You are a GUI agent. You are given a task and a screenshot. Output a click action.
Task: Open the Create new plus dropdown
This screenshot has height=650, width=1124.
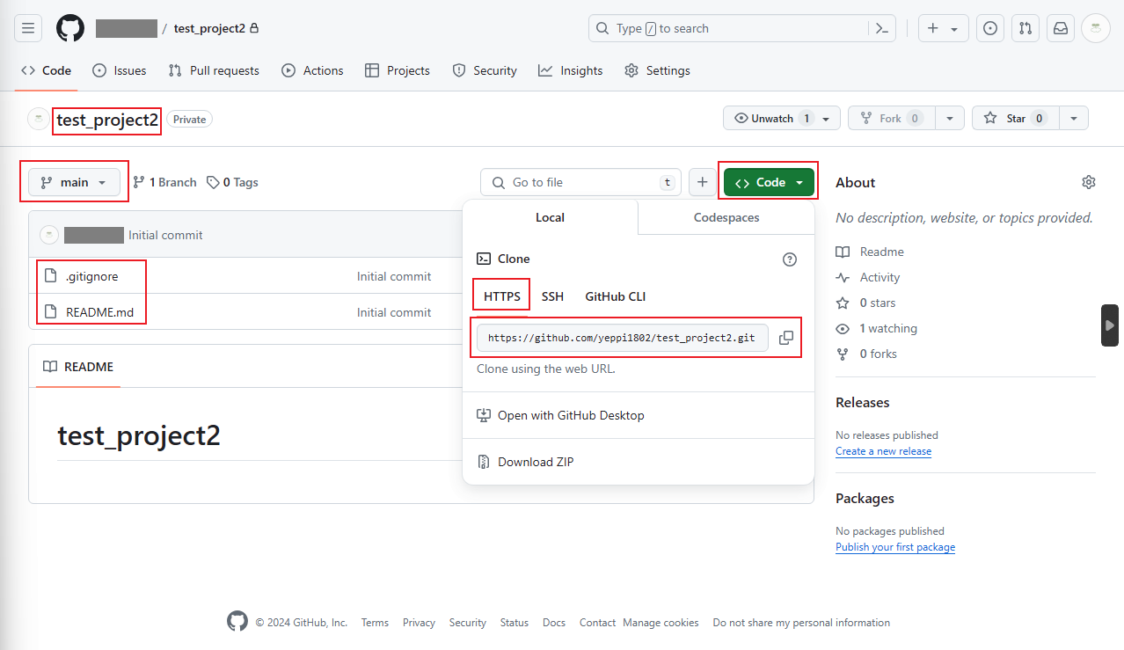pyautogui.click(x=944, y=28)
